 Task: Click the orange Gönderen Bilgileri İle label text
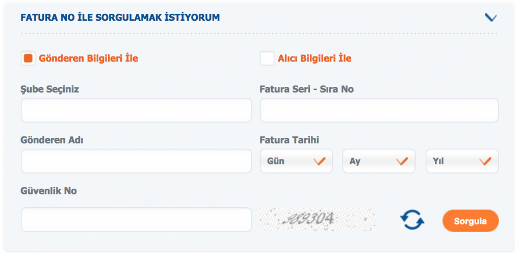pyautogui.click(x=89, y=59)
